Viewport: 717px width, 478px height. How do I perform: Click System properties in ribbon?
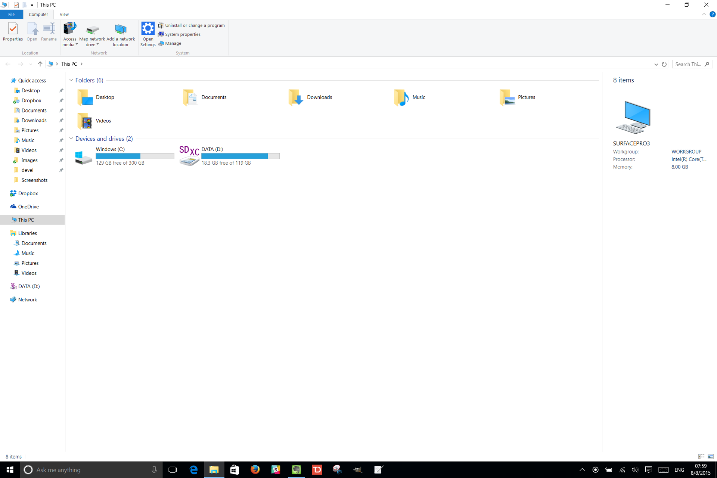182,34
